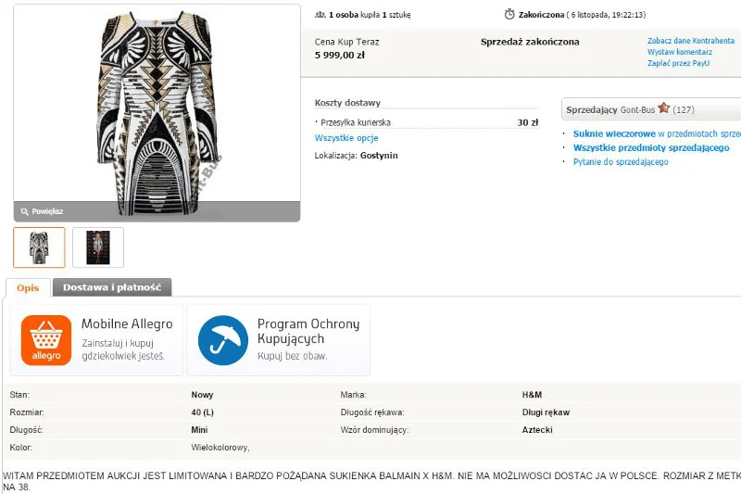
Task: Open the main dress product image
Action: click(157, 112)
